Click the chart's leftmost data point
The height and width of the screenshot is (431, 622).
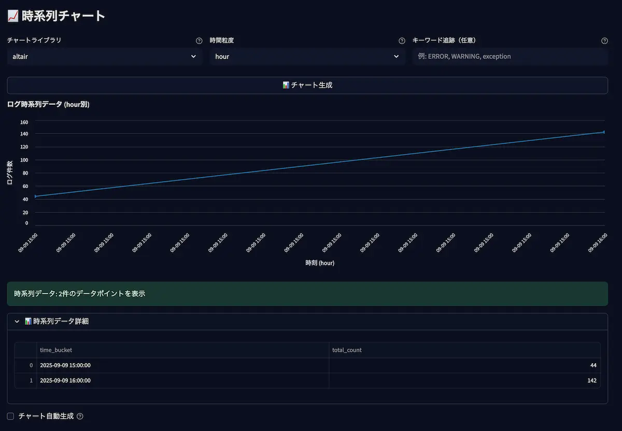(35, 196)
